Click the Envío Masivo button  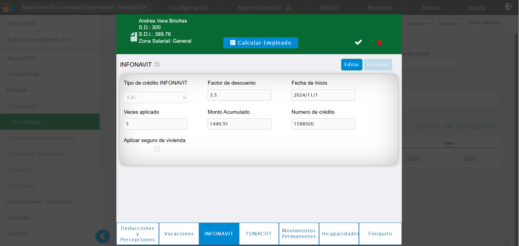485,23
